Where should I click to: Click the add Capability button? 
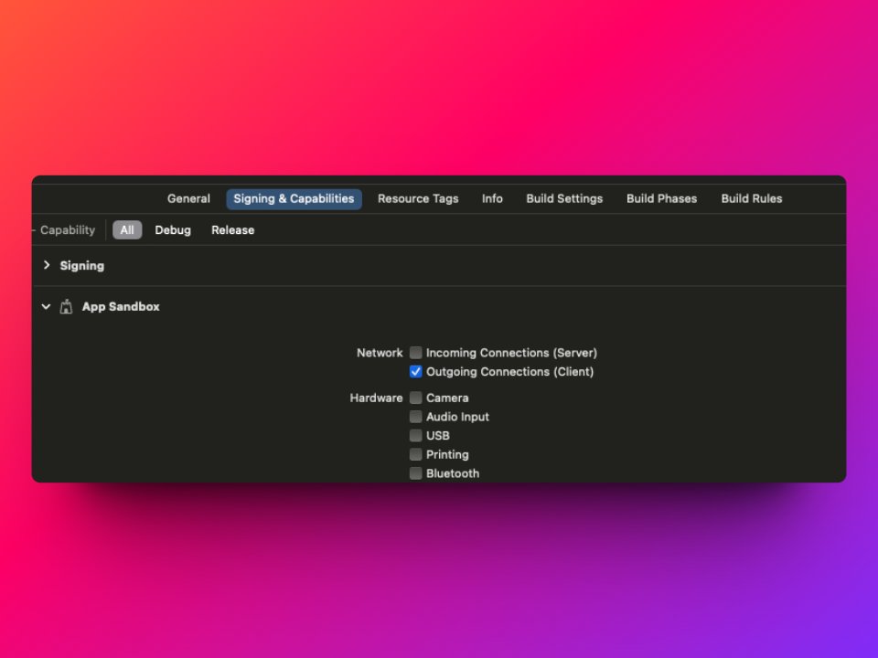coord(64,230)
